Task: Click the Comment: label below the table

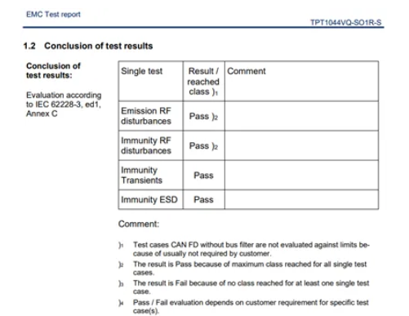Action: [139, 224]
